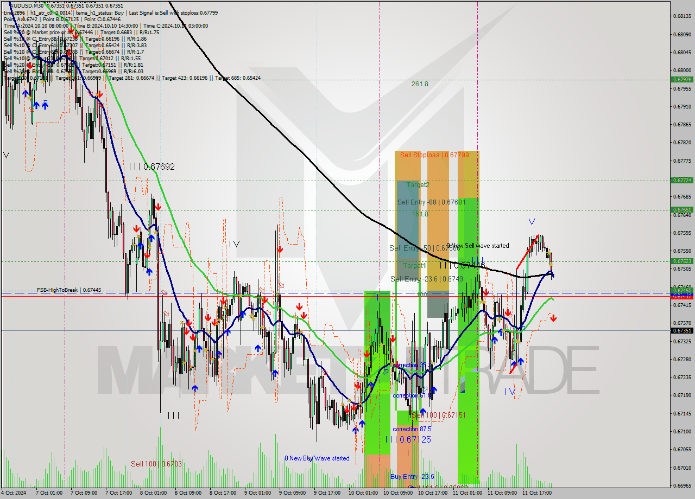Click the '4 Oct 2024' date on time axis
Viewport: 695px width, 499px height.
[15, 493]
